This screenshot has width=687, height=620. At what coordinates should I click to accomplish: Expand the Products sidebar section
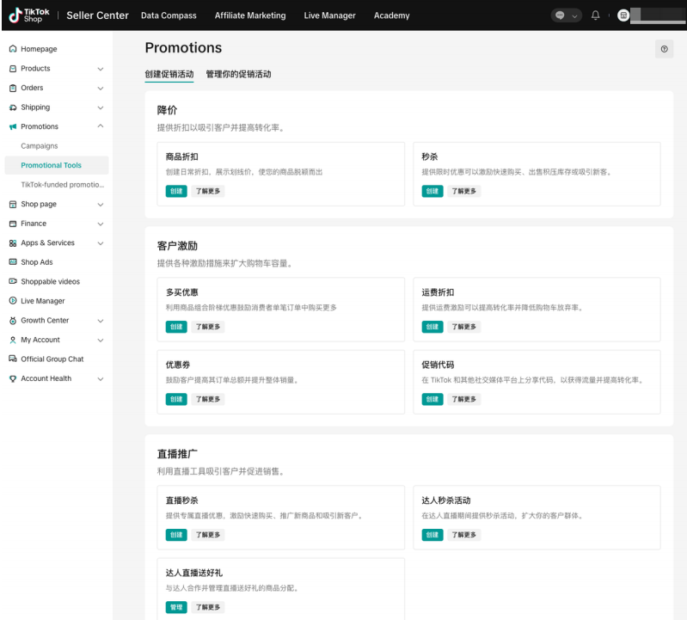pyautogui.click(x=100, y=69)
